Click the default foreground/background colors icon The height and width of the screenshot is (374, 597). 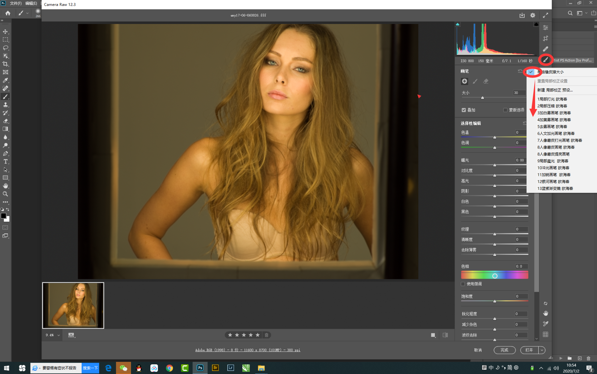click(x=2, y=210)
